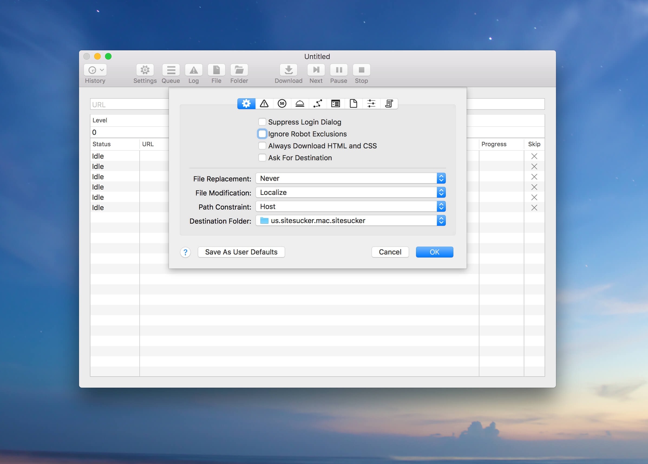
Task: Open the Destination Folder dropdown
Action: pos(350,221)
